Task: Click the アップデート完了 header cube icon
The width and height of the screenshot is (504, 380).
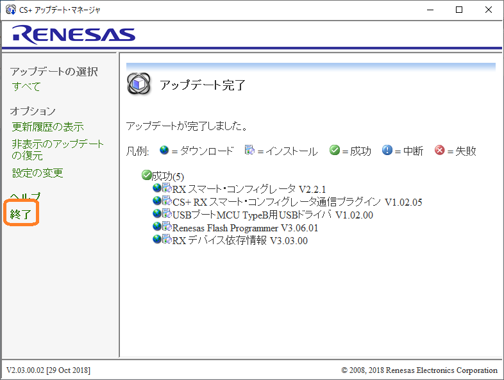Action: (139, 83)
